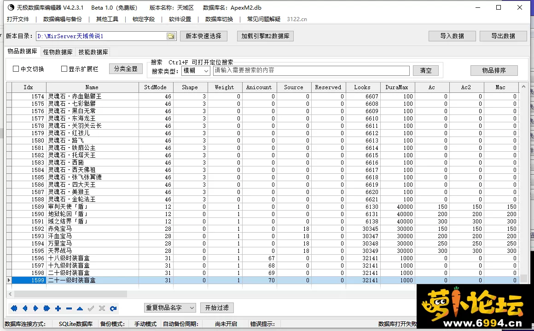534x331 pixels.
Task: Open the 锁定字段 menu
Action: tap(143, 19)
